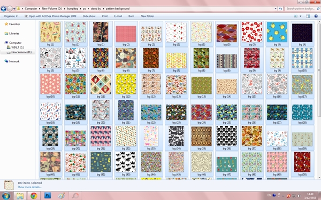Open Windows Explorer from the taskbar
This screenshot has width=321, height=200.
pyautogui.click(x=20, y=196)
